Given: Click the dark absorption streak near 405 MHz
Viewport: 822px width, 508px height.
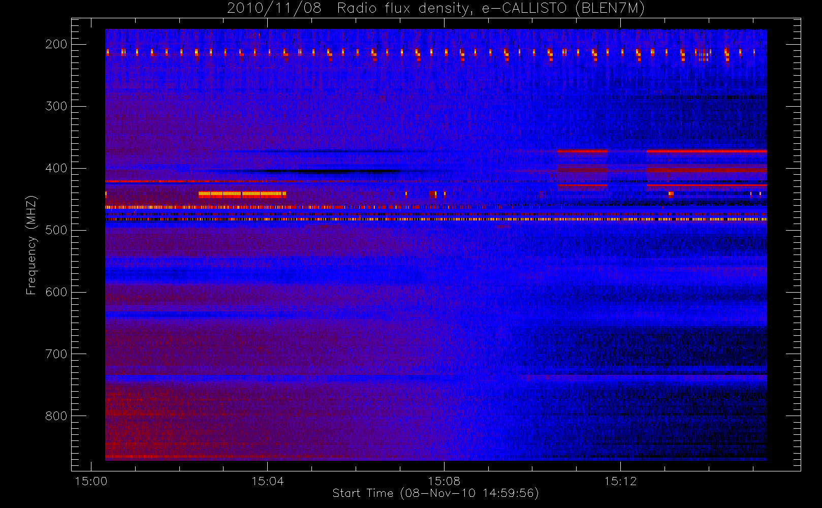Looking at the screenshot, I should point(325,171).
